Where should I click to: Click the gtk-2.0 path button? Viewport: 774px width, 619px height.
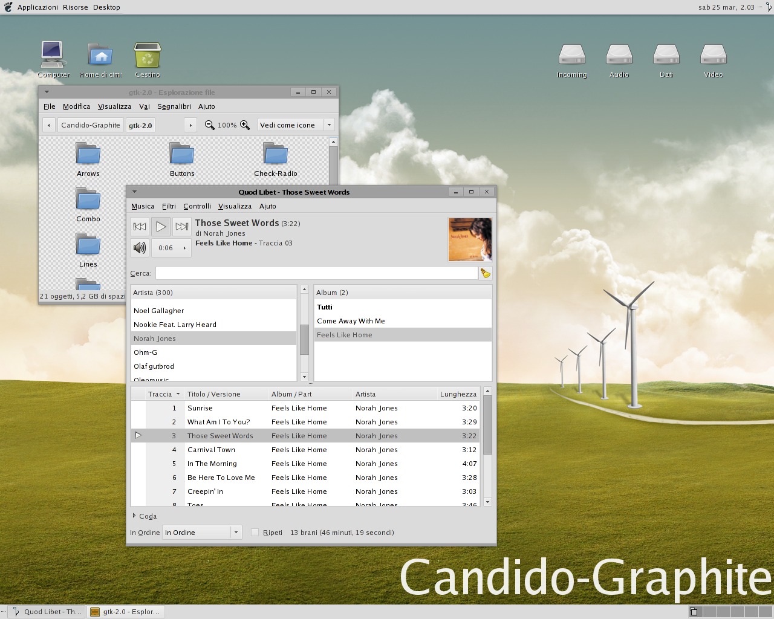(x=140, y=125)
